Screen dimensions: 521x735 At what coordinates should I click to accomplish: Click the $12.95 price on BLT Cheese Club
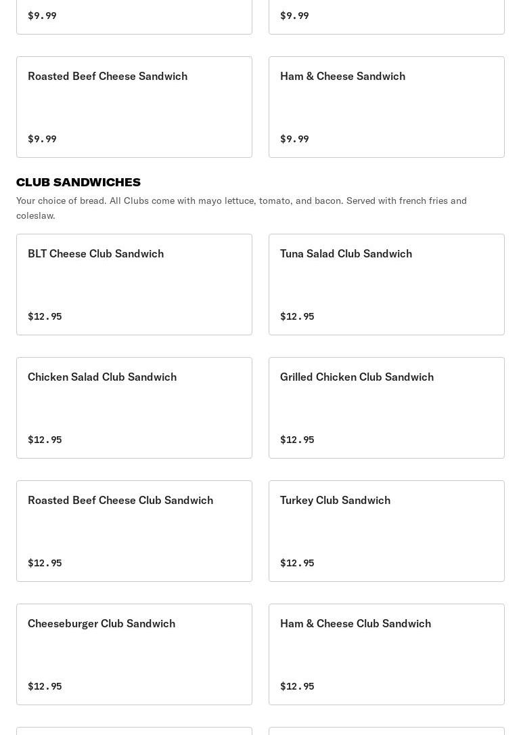point(45,316)
